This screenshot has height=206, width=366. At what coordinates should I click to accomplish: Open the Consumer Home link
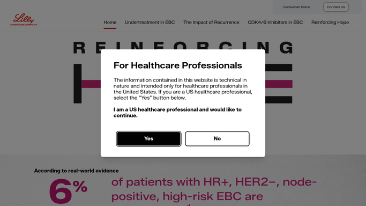click(x=297, y=7)
